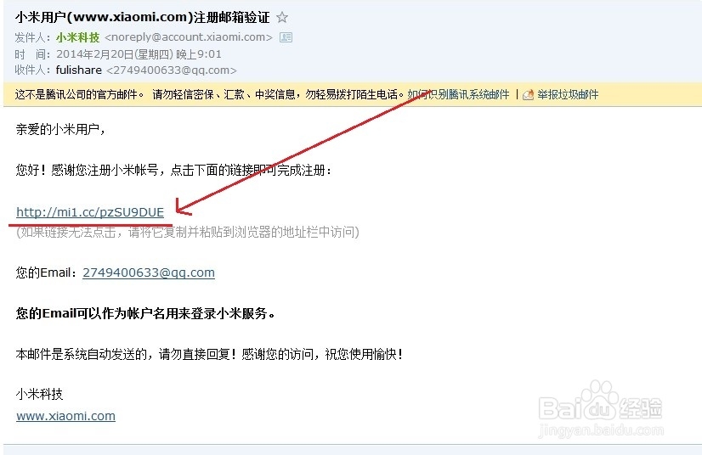Viewport: 702px width, 455px height.
Task: Star this Xiaomi verification email
Action: [x=281, y=18]
